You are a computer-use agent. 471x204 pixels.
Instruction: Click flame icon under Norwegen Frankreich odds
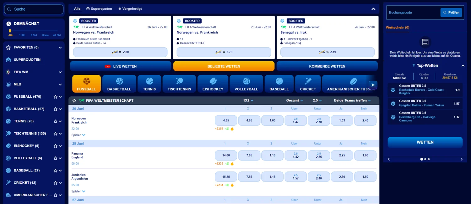(232, 129)
